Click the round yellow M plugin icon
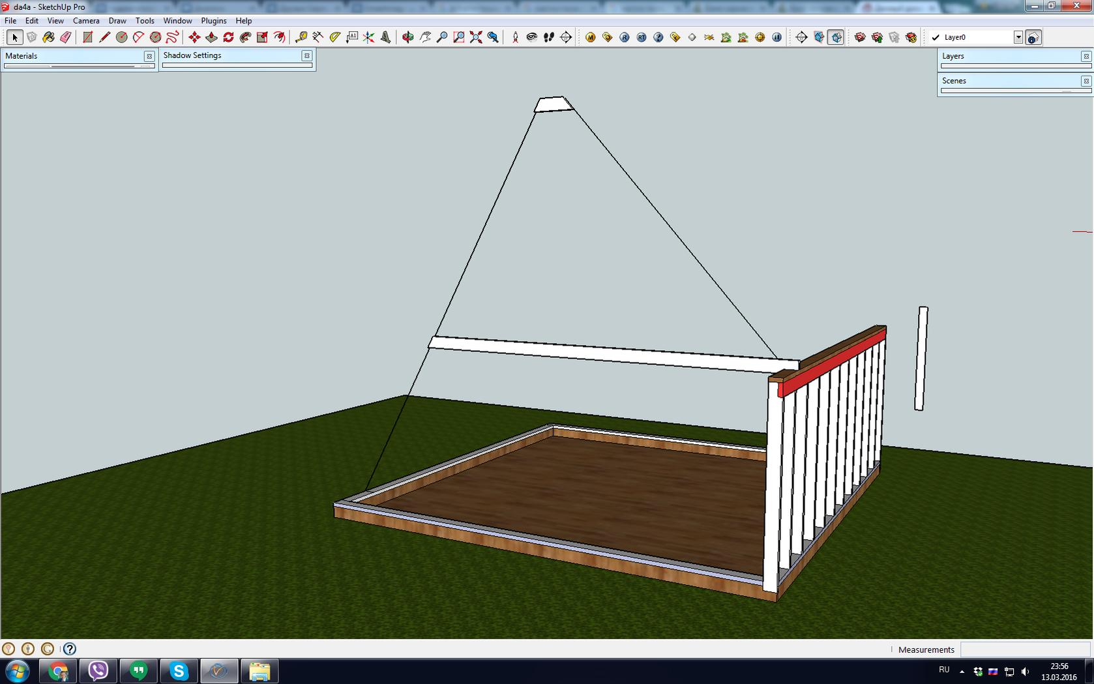 click(591, 37)
